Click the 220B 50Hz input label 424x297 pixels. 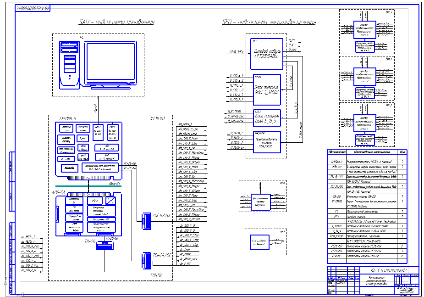point(236,52)
